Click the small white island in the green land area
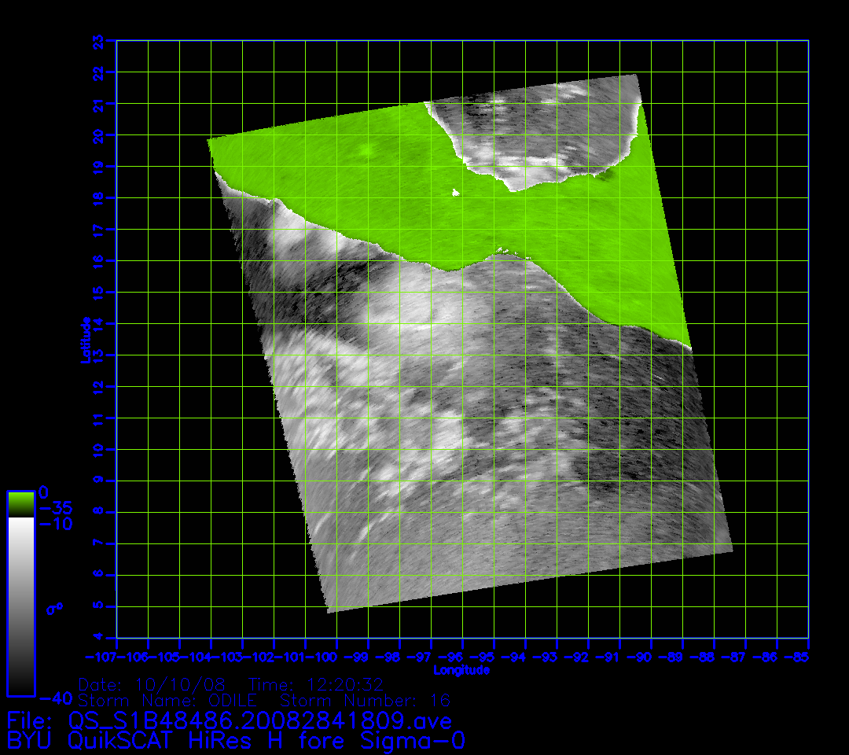849x755 pixels. coord(455,192)
